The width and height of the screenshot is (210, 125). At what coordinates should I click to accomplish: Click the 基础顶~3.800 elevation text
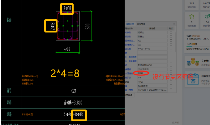pos(73,103)
